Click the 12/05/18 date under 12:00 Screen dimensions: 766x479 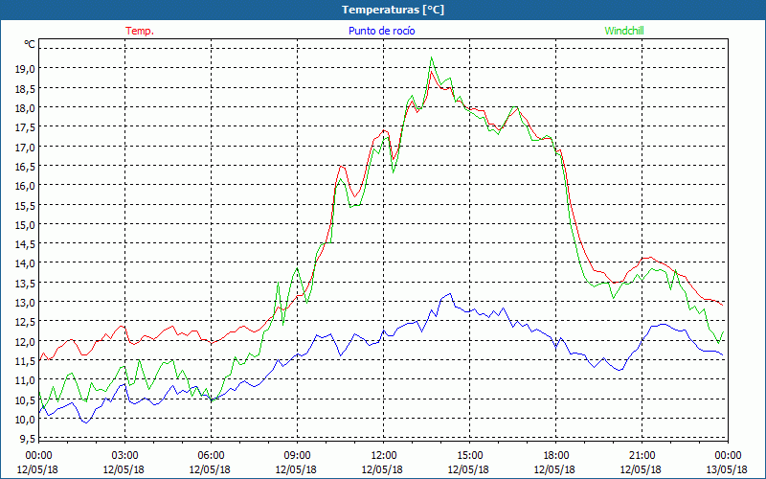pyautogui.click(x=382, y=469)
